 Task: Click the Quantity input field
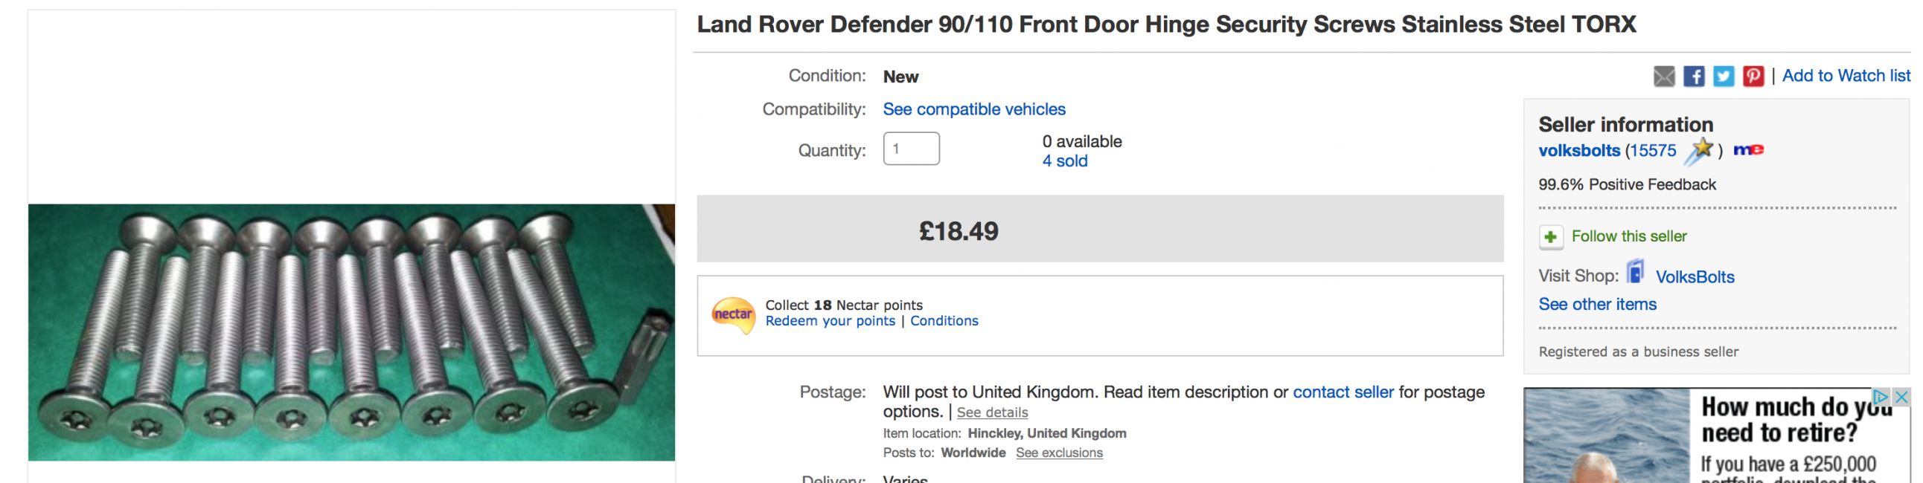pyautogui.click(x=911, y=149)
